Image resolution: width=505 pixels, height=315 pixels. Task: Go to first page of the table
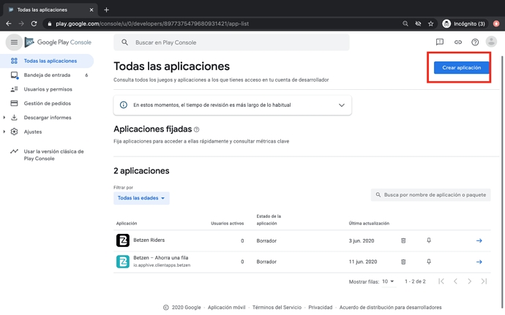[x=441, y=281]
